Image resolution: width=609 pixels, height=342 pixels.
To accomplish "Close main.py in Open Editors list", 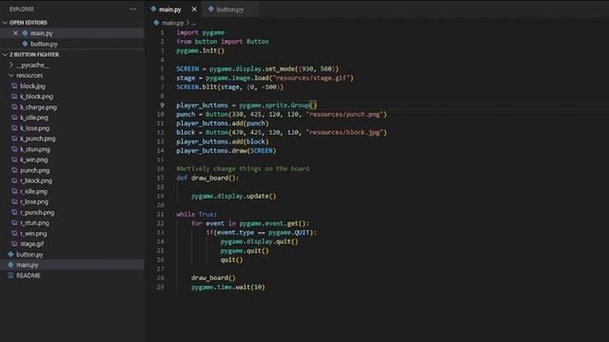I will 15,33.
